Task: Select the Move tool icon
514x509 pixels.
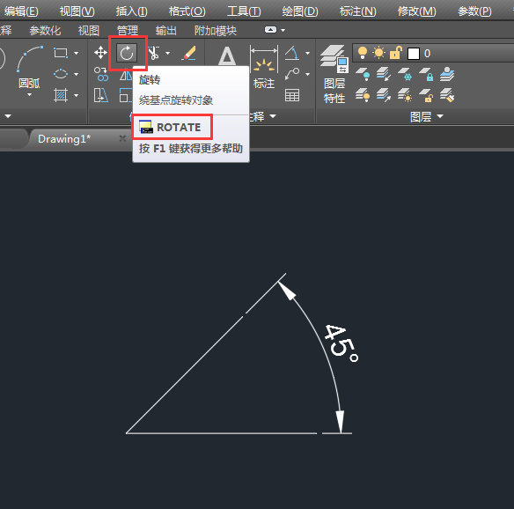Action: 100,53
